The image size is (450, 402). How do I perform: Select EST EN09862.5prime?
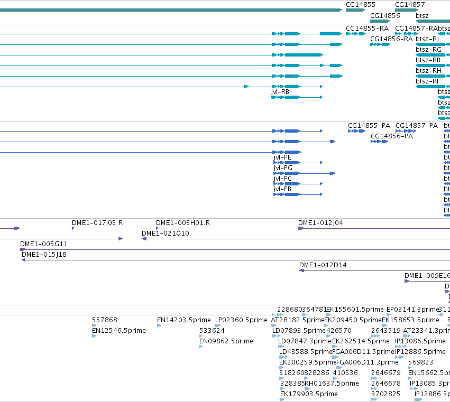point(201,347)
